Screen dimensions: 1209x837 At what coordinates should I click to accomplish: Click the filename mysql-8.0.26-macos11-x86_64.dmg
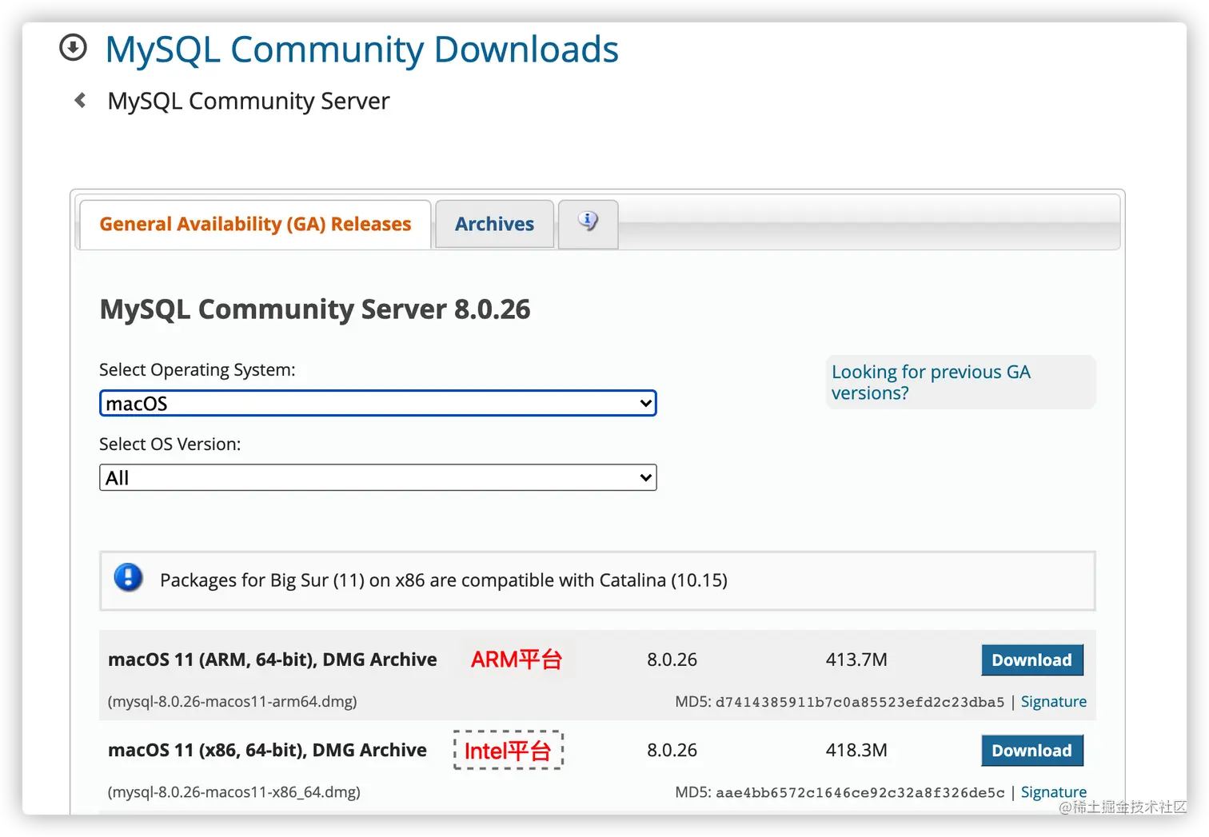point(233,791)
